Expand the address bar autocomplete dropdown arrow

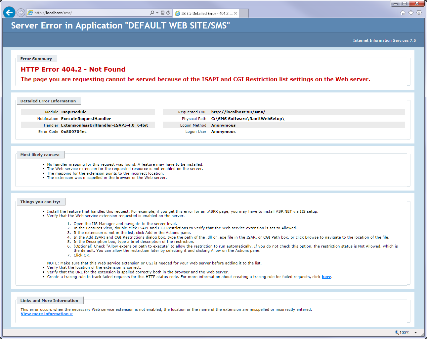coord(157,13)
